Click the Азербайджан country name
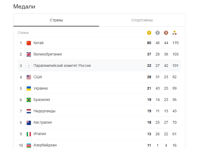This screenshot has height=149, width=198. pos(45,145)
